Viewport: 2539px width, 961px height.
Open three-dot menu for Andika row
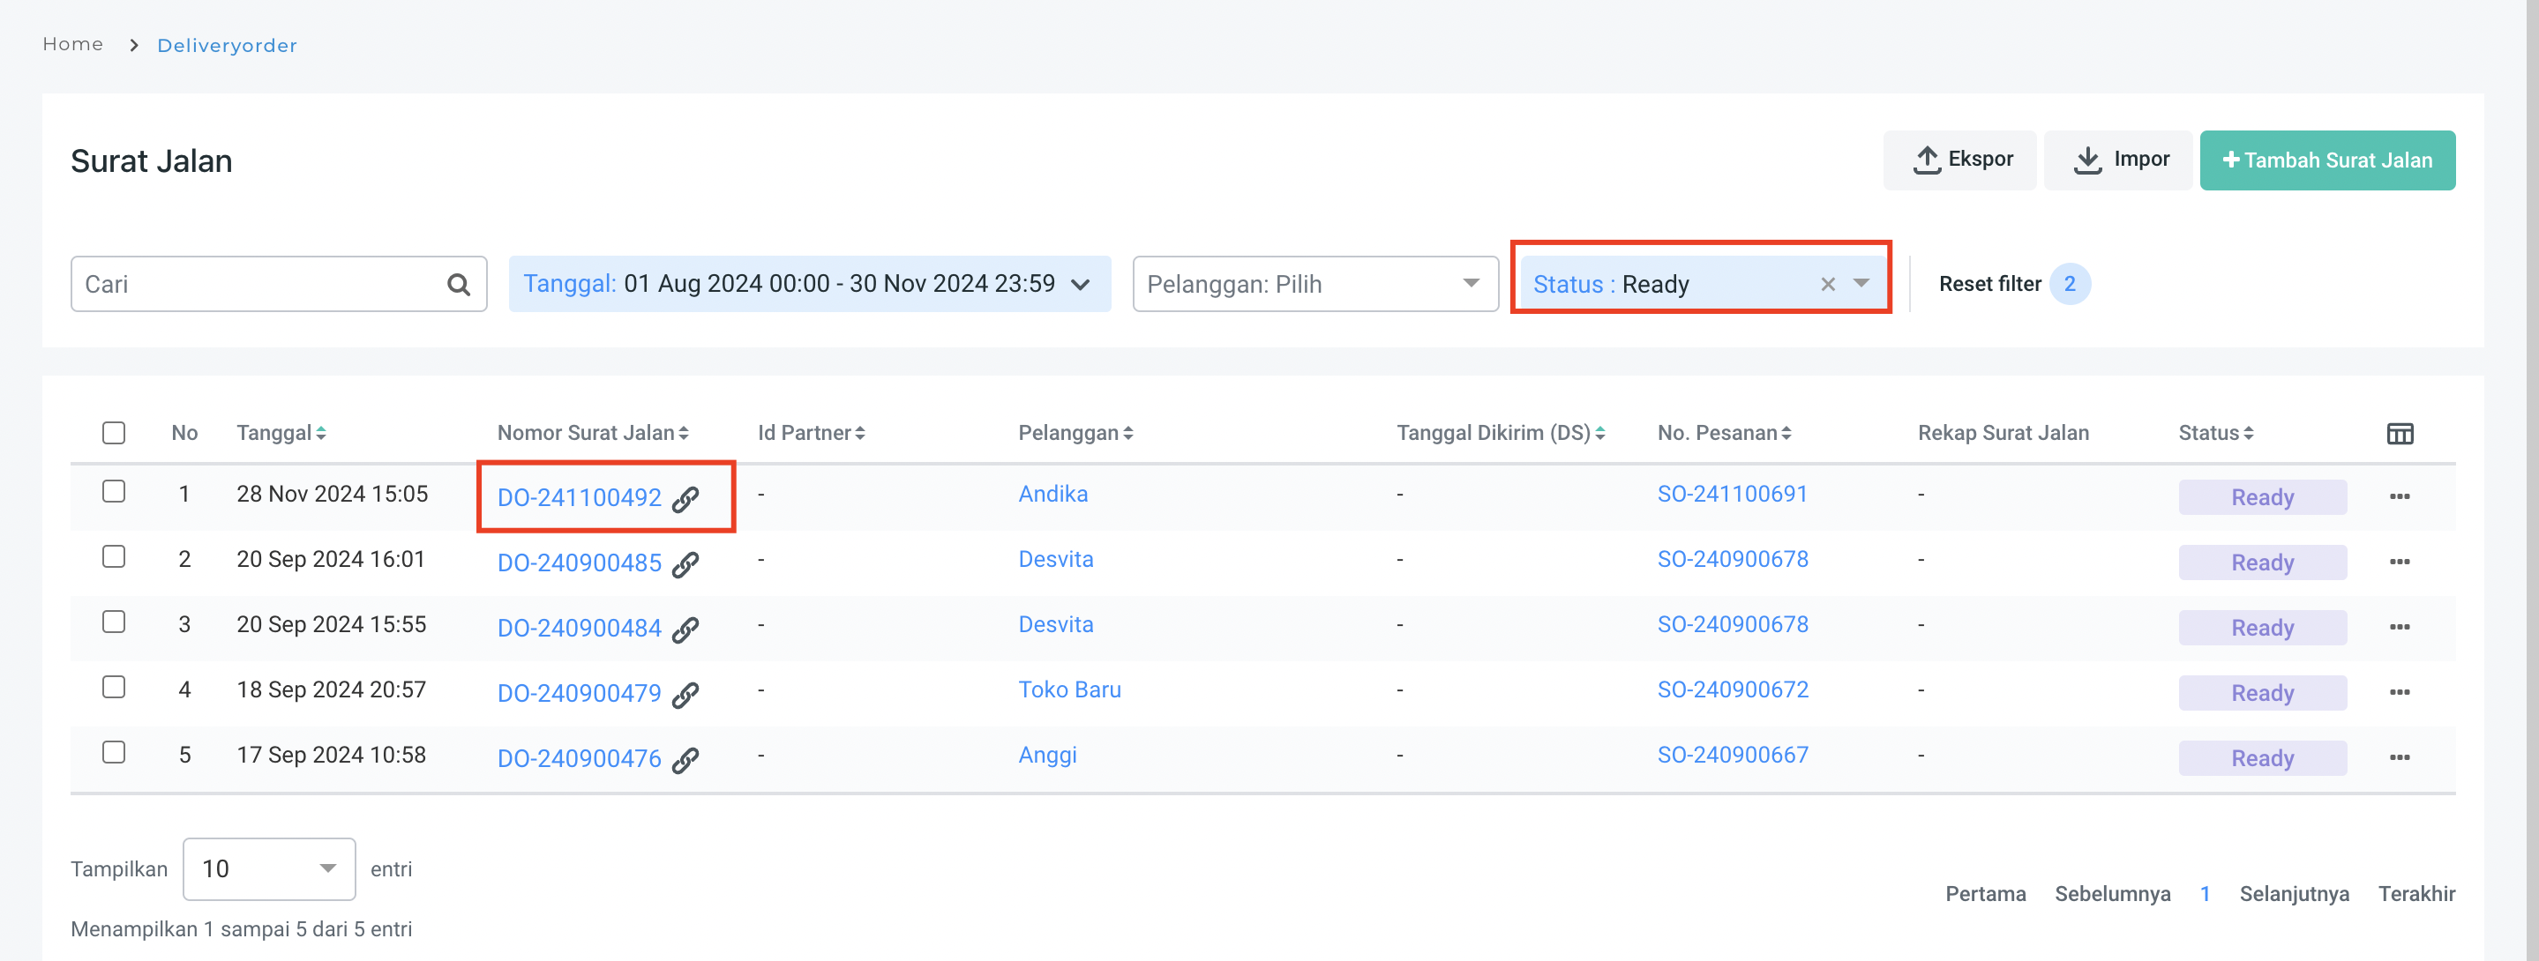coord(2399,496)
